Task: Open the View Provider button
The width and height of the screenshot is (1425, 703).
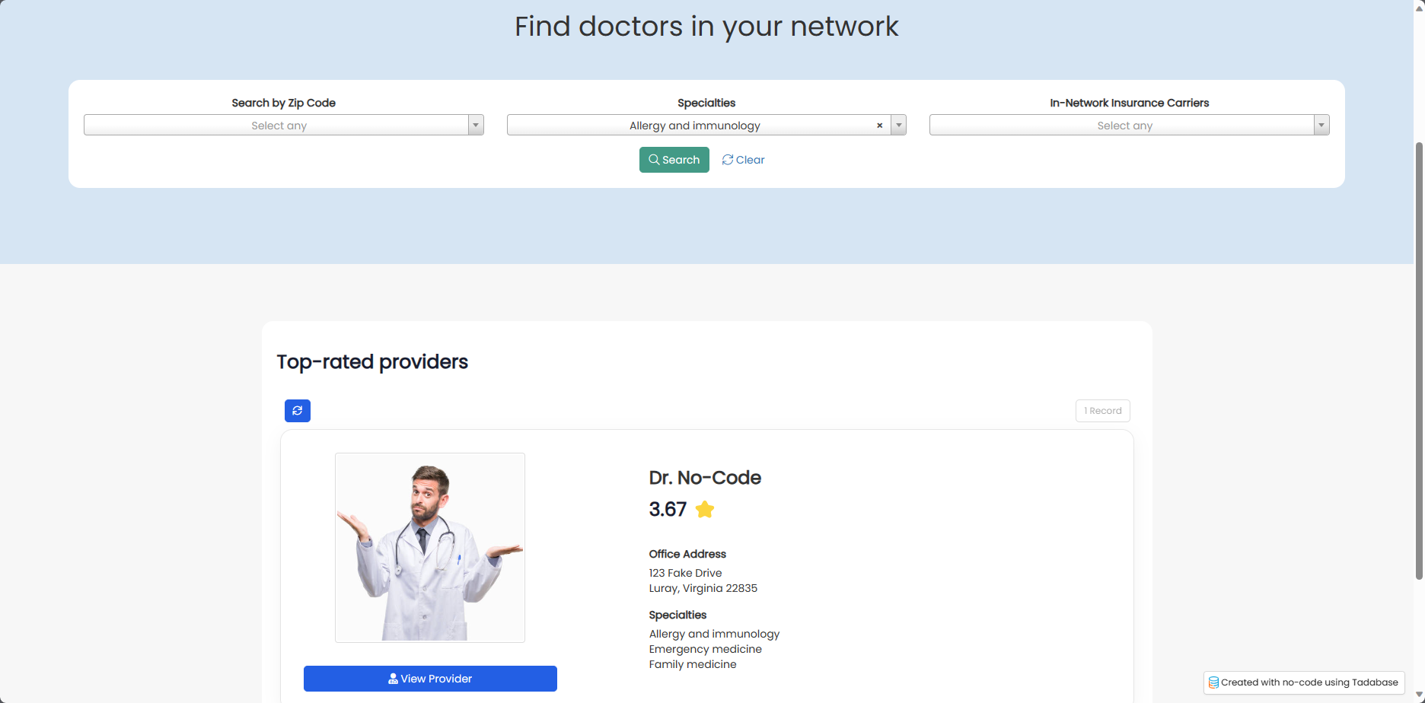Action: click(430, 679)
